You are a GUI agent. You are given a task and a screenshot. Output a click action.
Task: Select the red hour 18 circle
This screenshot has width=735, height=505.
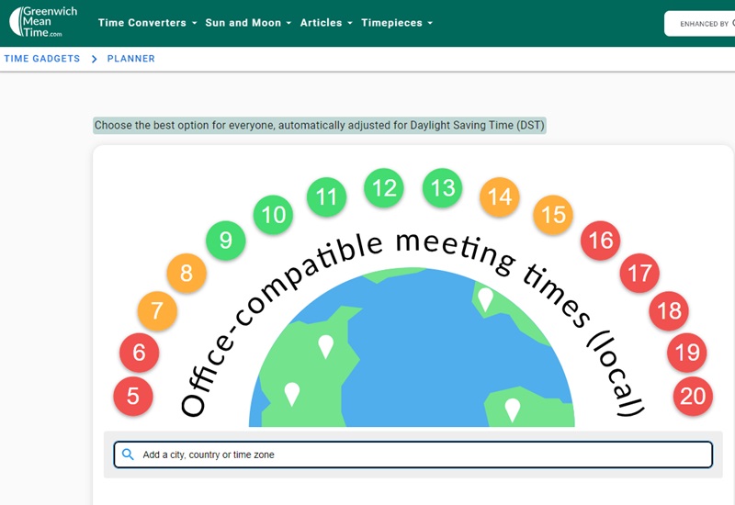point(669,310)
